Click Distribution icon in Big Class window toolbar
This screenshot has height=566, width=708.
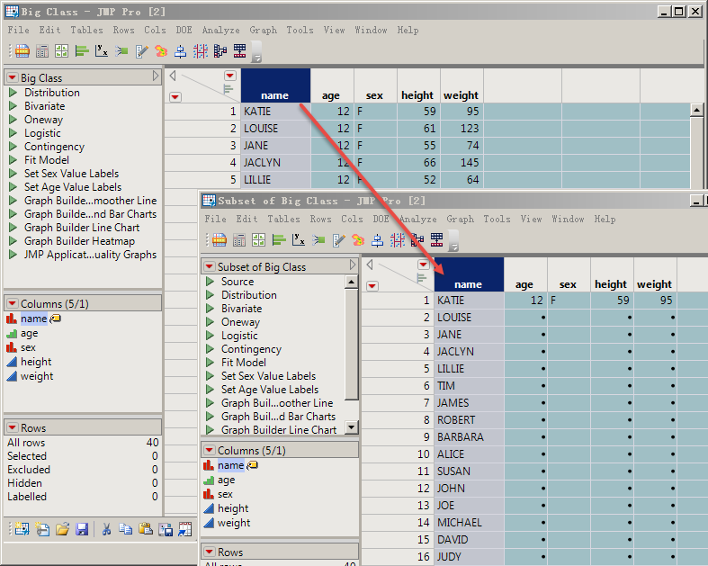tap(81, 51)
